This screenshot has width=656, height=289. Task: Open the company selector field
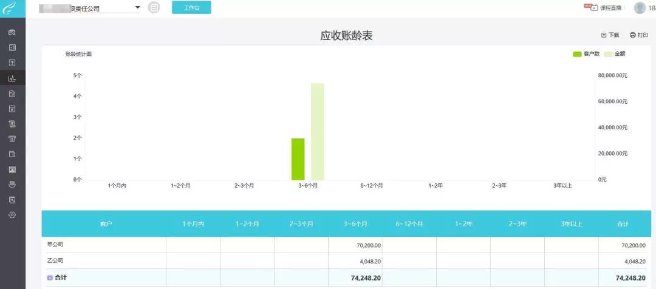89,8
